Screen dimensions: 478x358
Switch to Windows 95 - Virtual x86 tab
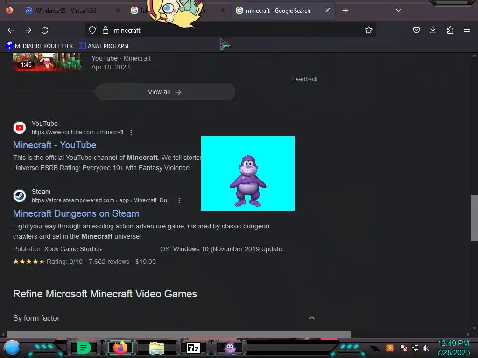coord(72,11)
